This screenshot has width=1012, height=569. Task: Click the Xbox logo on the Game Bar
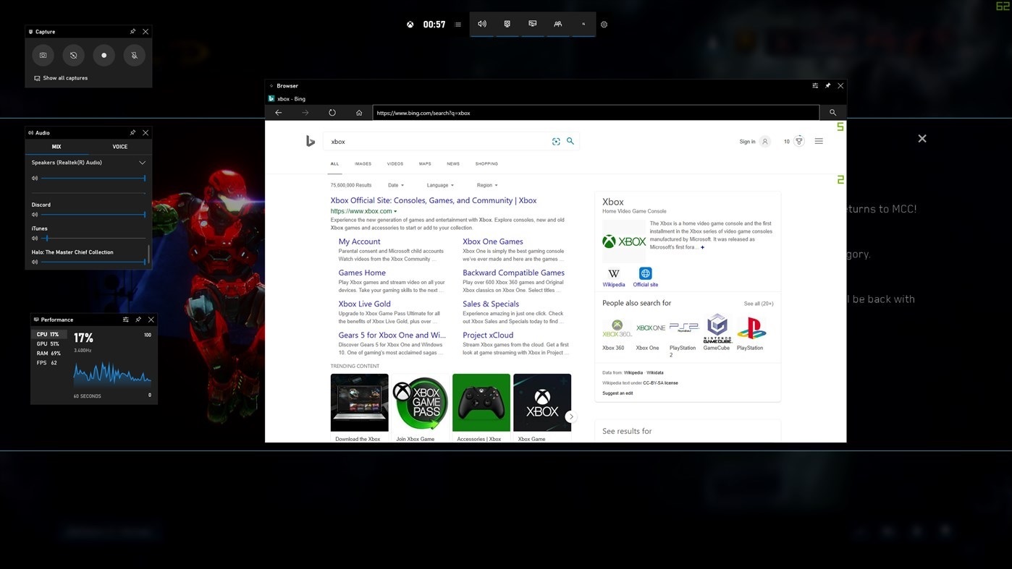coord(410,24)
